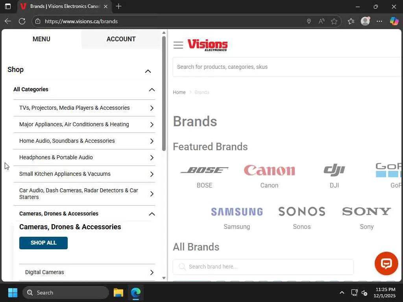Screen dimensions: 403x302
Task: Select the BOSE brand logo
Action: point(204,170)
